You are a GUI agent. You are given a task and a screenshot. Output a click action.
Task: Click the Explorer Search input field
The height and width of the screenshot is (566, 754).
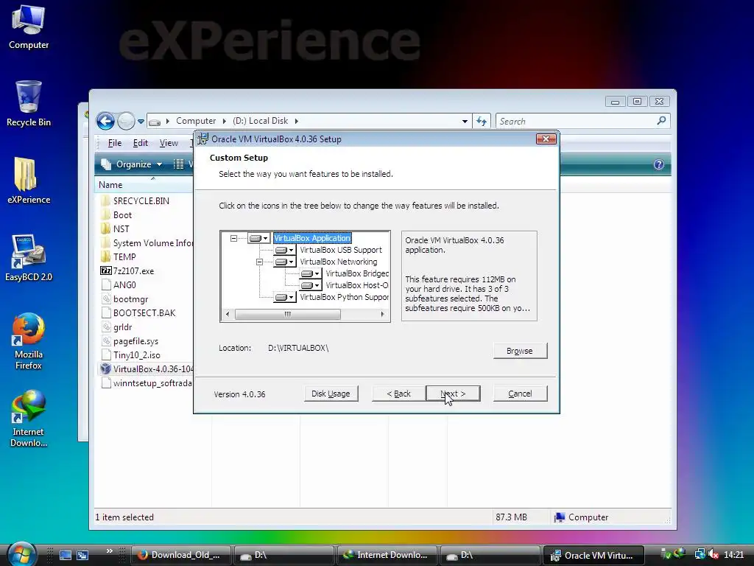[x=576, y=122]
